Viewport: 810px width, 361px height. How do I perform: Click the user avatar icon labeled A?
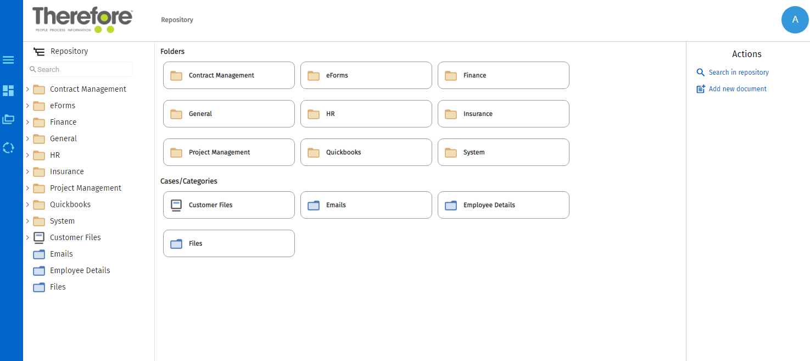coord(795,20)
